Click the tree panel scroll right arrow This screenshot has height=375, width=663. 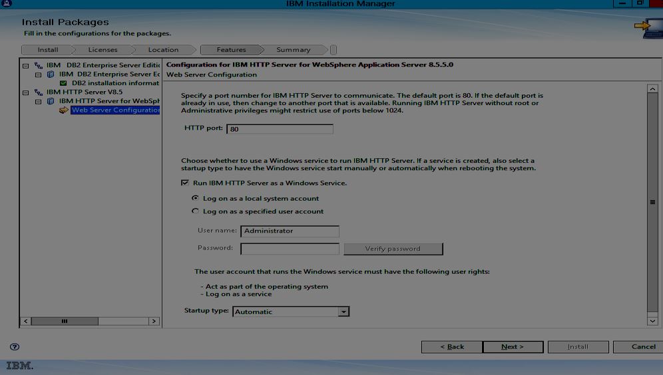(154, 321)
